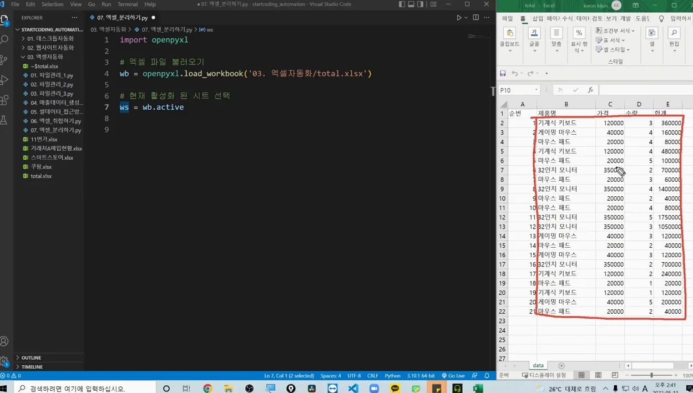The width and height of the screenshot is (693, 393).
Task: Open the Excel Name Box dropdown arrow
Action: point(537,90)
